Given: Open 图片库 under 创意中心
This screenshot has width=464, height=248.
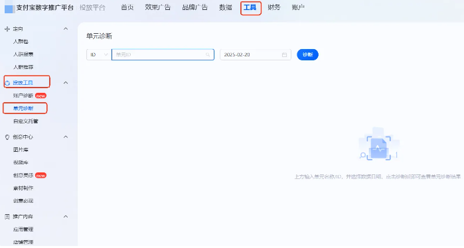Looking at the screenshot, I should (21, 150).
